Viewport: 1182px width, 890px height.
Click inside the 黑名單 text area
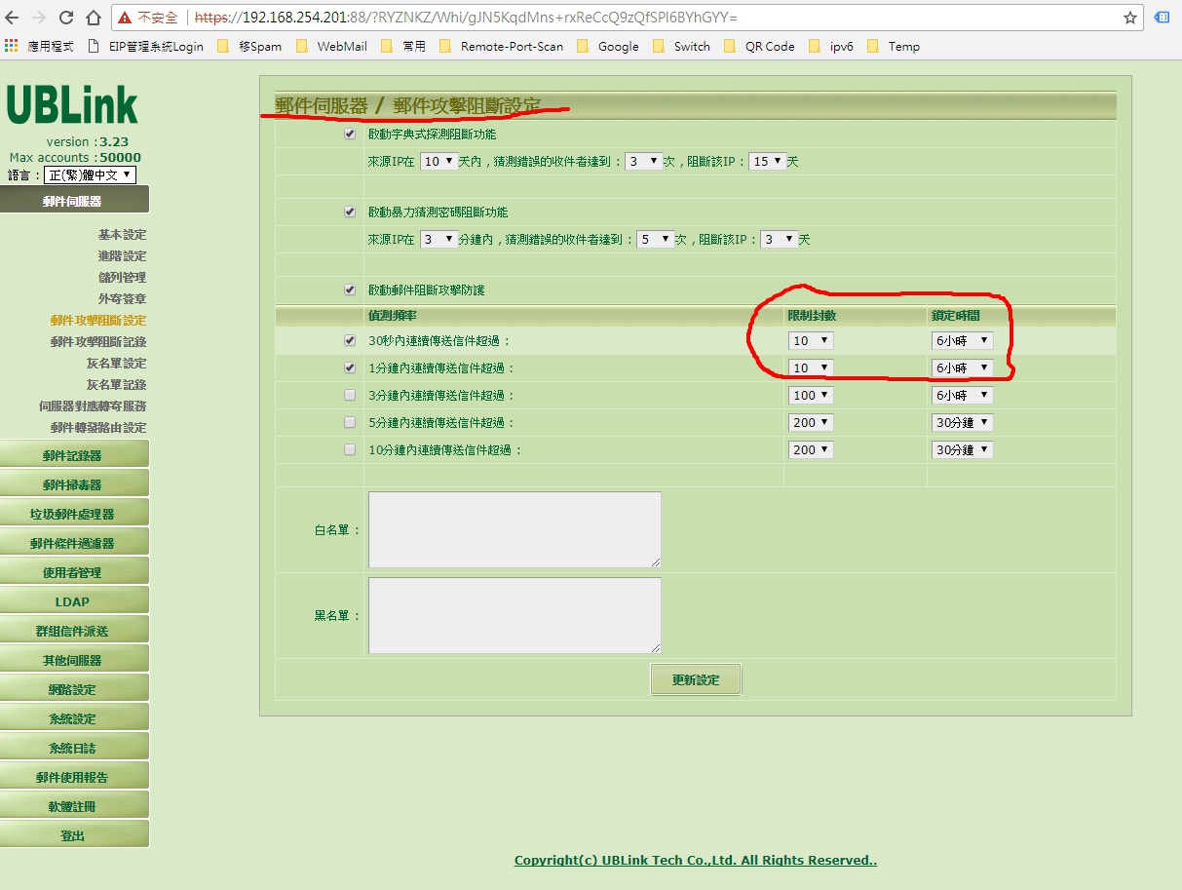pos(515,615)
